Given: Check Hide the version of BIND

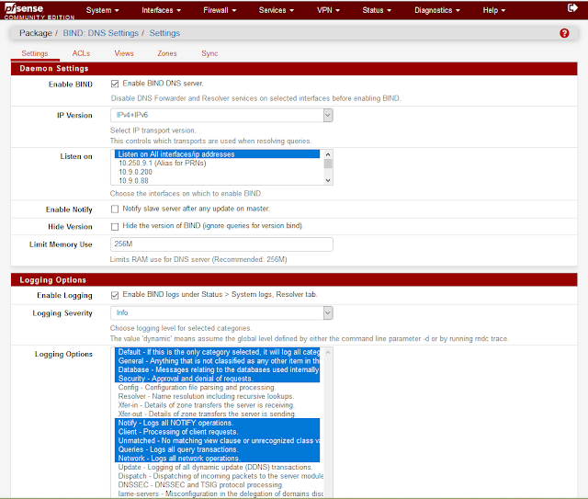Looking at the screenshot, I should 115,226.
